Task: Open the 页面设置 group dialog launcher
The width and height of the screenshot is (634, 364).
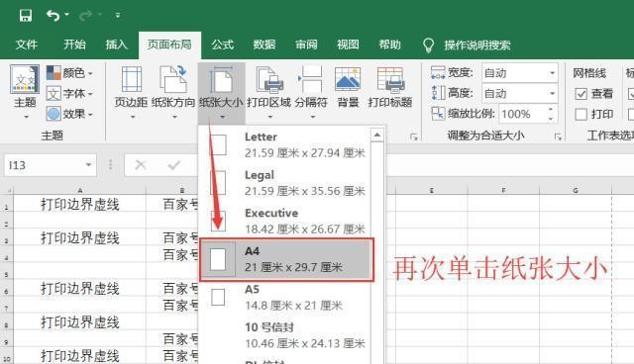Action: (413, 136)
